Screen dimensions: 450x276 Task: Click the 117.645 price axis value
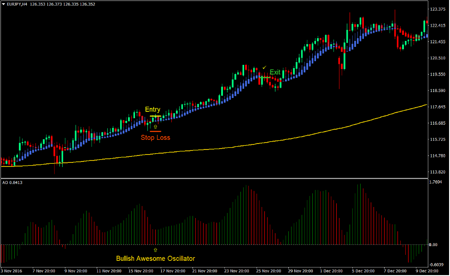tap(437, 108)
